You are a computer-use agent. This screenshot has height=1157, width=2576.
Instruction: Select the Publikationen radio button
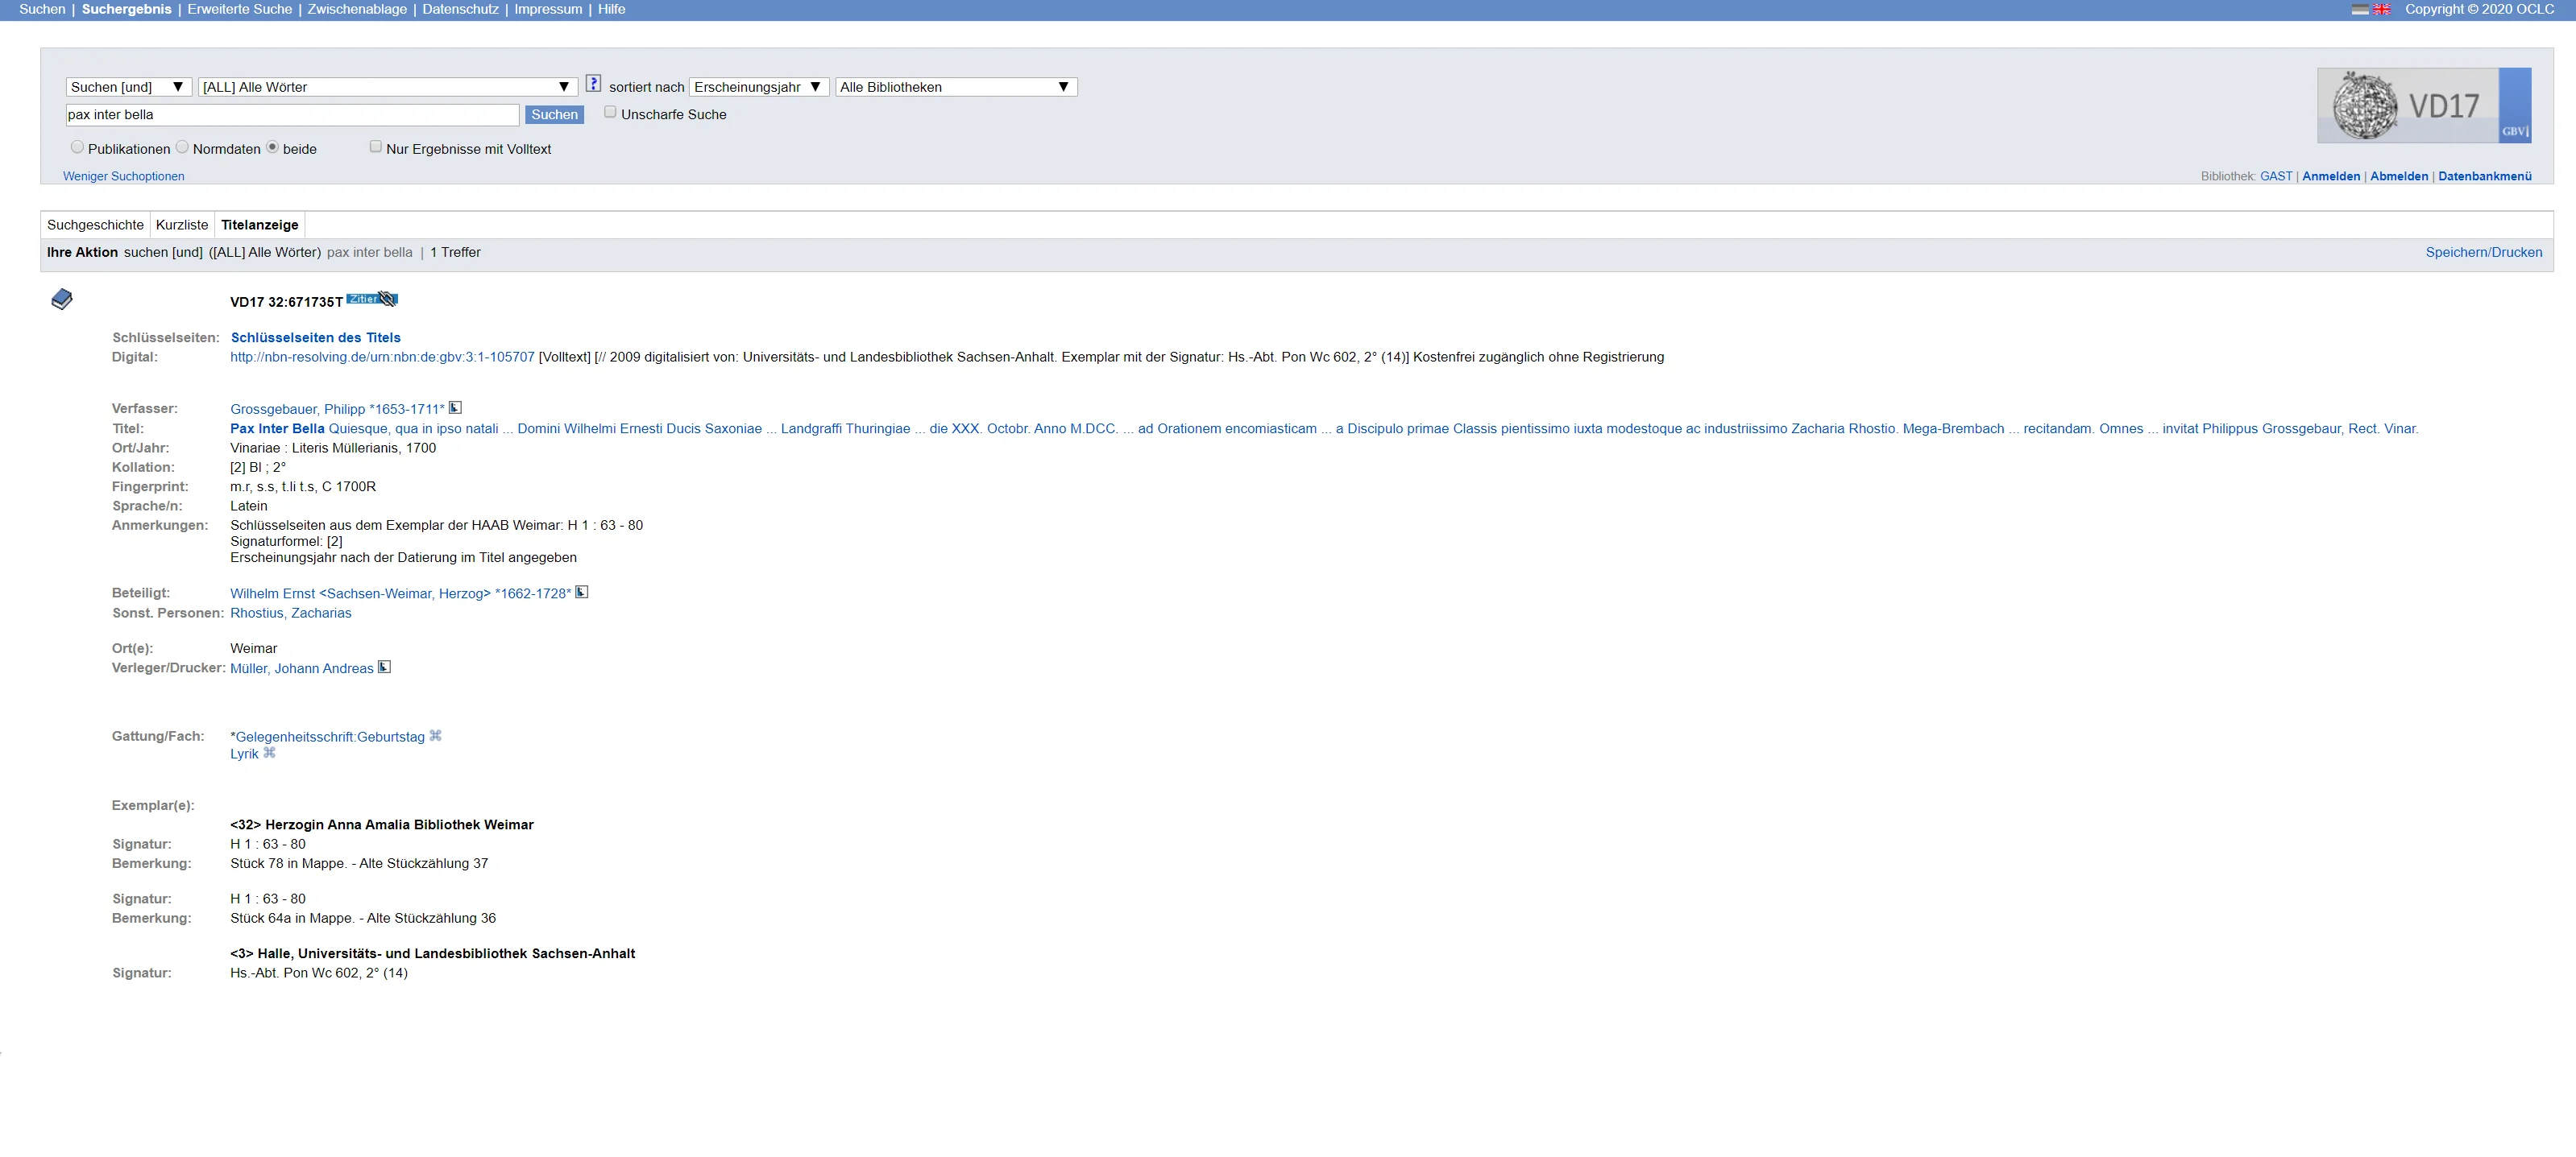(77, 147)
